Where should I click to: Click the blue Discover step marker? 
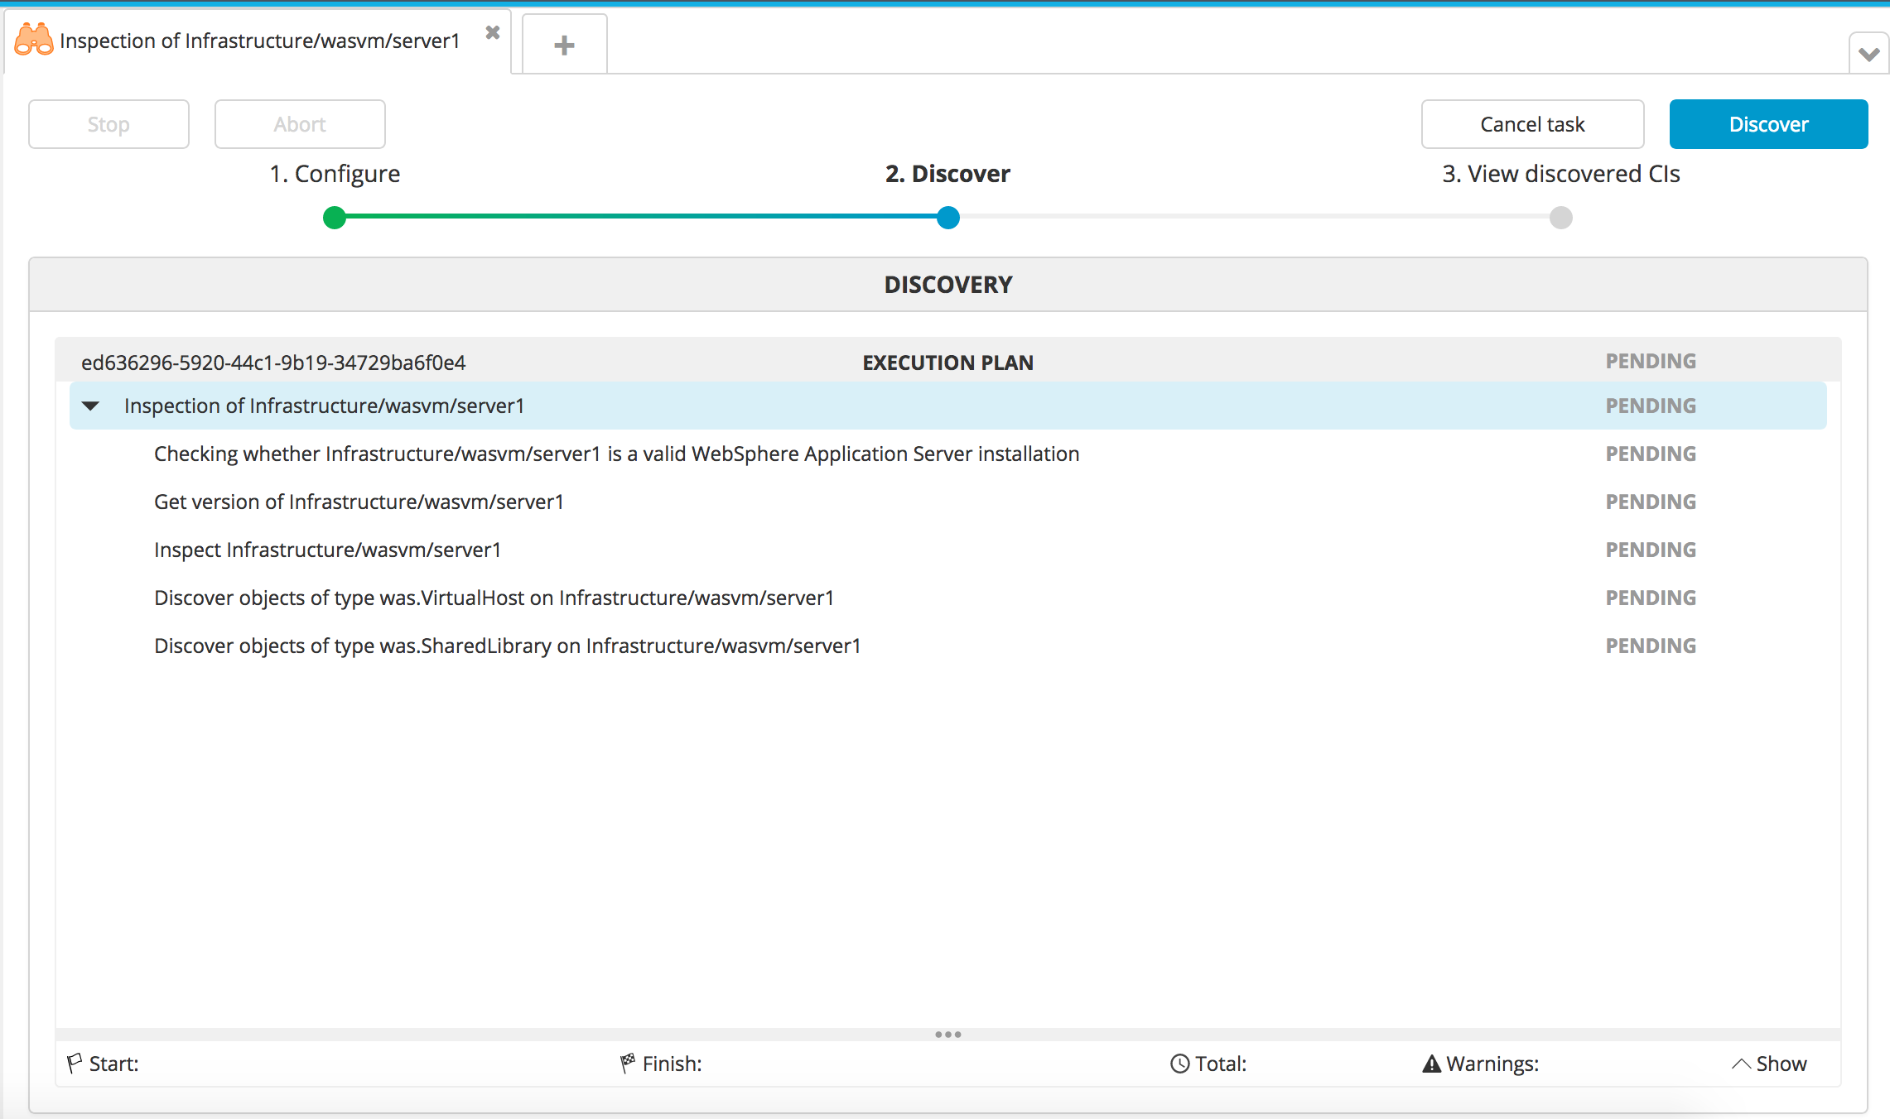click(948, 218)
